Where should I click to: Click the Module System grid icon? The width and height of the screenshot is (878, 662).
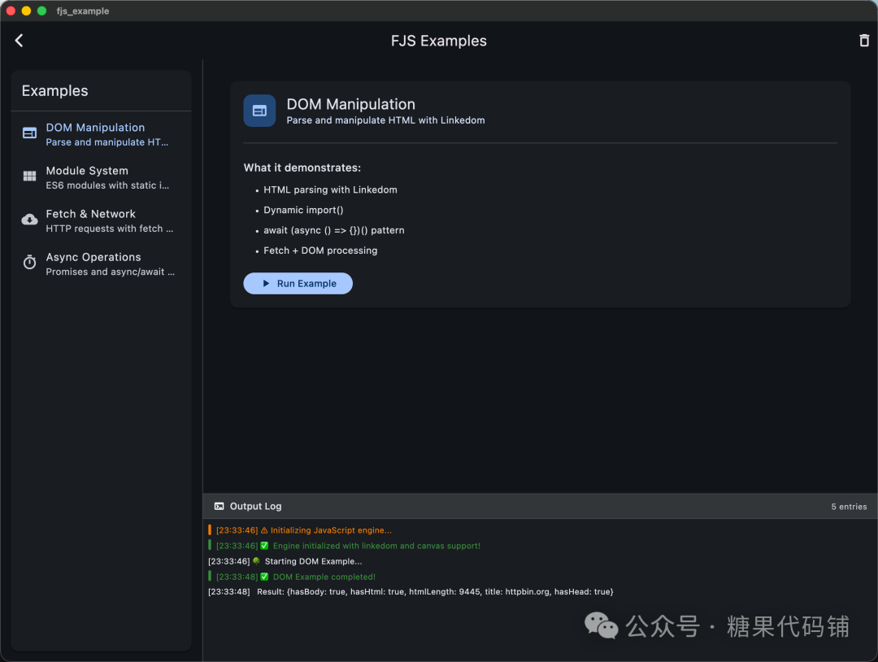coord(30,176)
